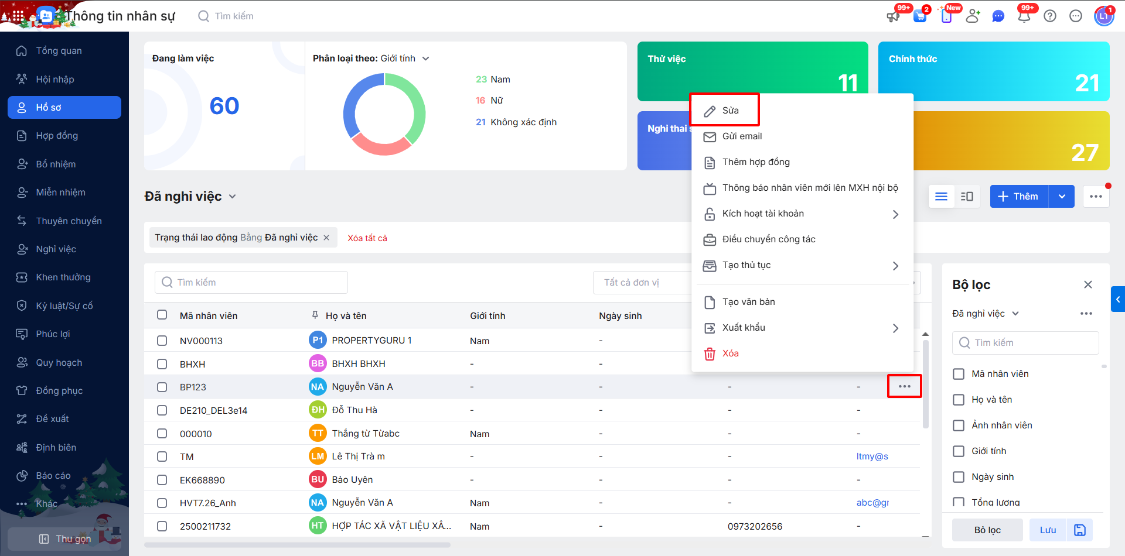The width and height of the screenshot is (1125, 556).
Task: Click the notification bell icon
Action: pyautogui.click(x=1024, y=16)
